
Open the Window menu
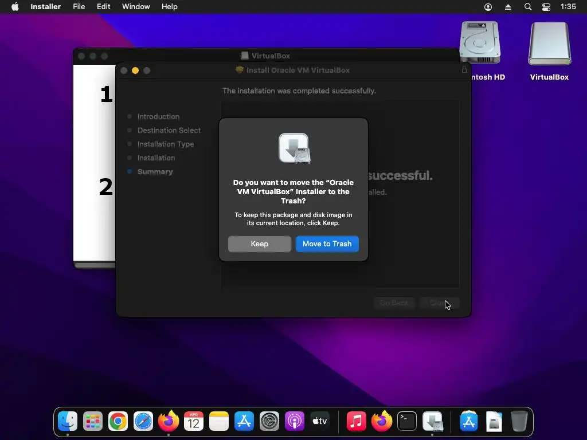click(x=136, y=7)
